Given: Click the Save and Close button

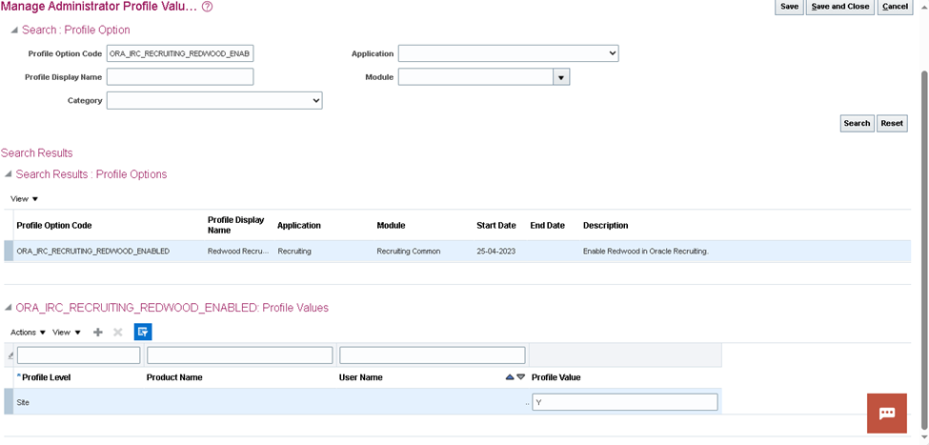Looking at the screenshot, I should pyautogui.click(x=839, y=7).
